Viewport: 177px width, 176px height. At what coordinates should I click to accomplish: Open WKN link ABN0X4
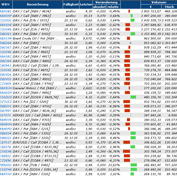[6, 120]
